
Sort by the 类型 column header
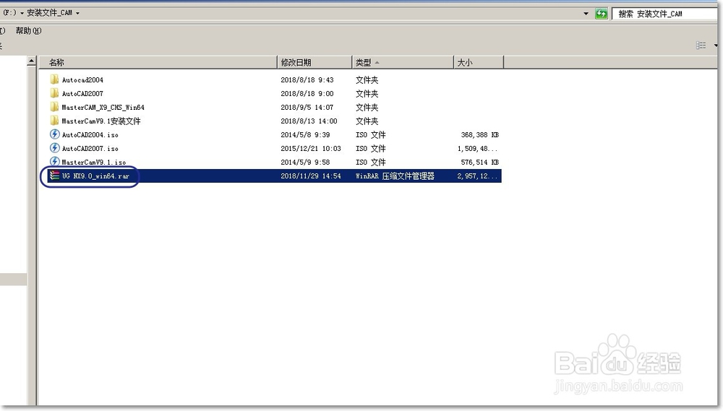click(403, 62)
